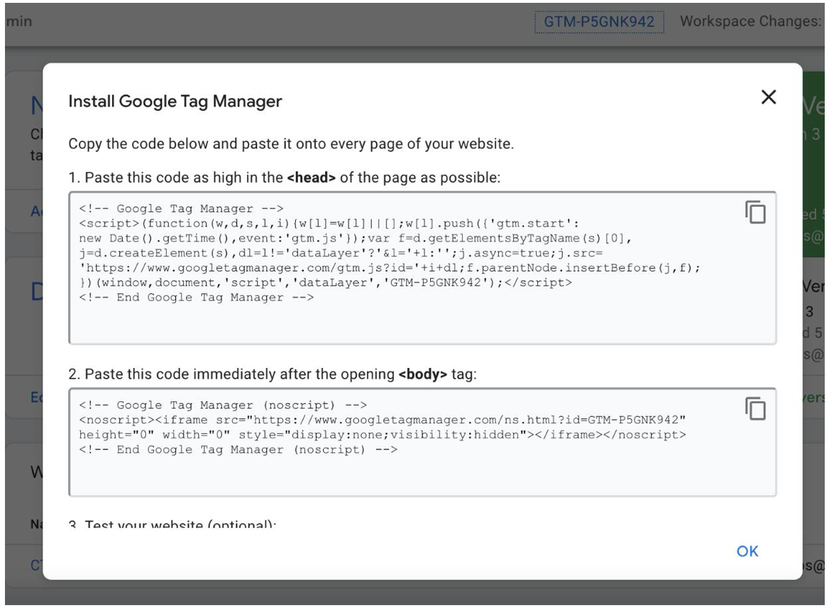Click the 'Test your website (optional)' step text
Image resolution: width=829 pixels, height=608 pixels.
click(172, 524)
